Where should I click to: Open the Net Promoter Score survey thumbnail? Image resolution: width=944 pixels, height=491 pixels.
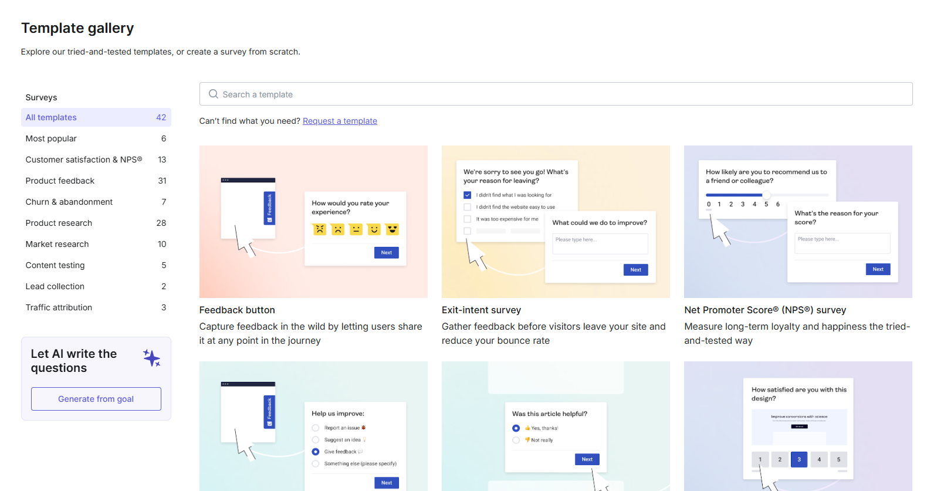pyautogui.click(x=798, y=222)
